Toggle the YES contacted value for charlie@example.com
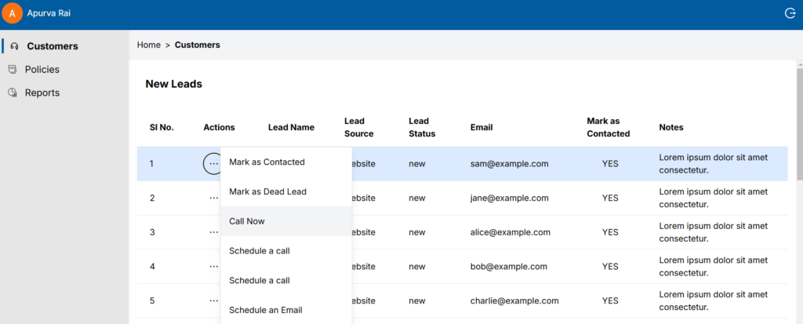The height and width of the screenshot is (324, 803). [610, 300]
